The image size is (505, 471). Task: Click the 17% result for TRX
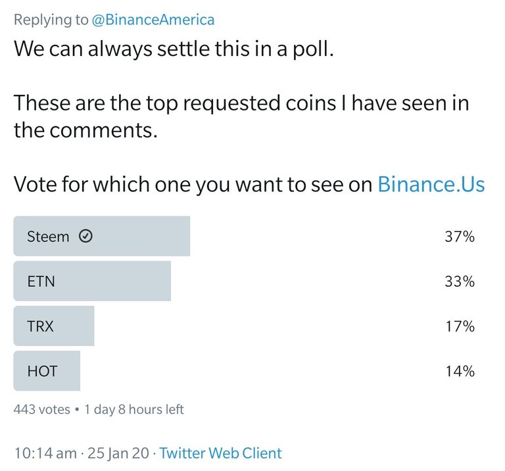[460, 326]
